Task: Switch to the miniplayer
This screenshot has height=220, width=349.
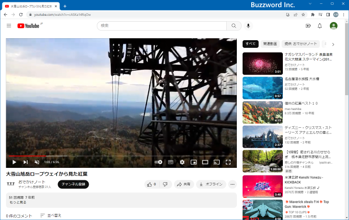Action: pyautogui.click(x=194, y=162)
